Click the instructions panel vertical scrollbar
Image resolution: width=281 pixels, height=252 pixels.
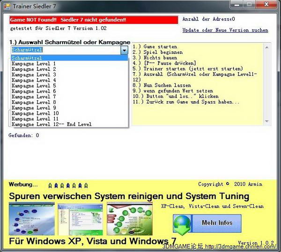coord(267,84)
